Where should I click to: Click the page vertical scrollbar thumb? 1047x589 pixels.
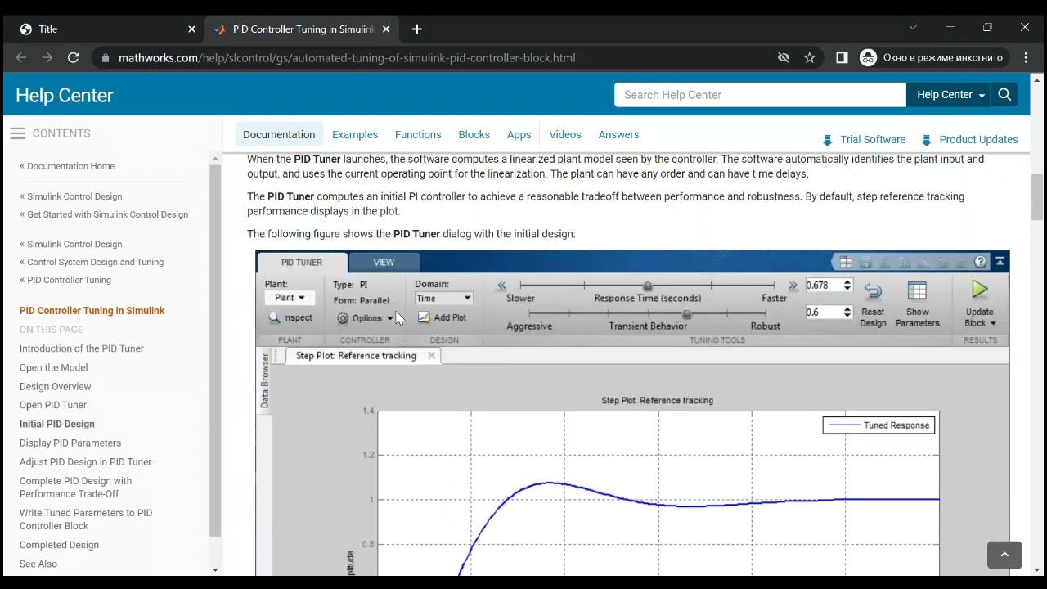pos(1037,197)
